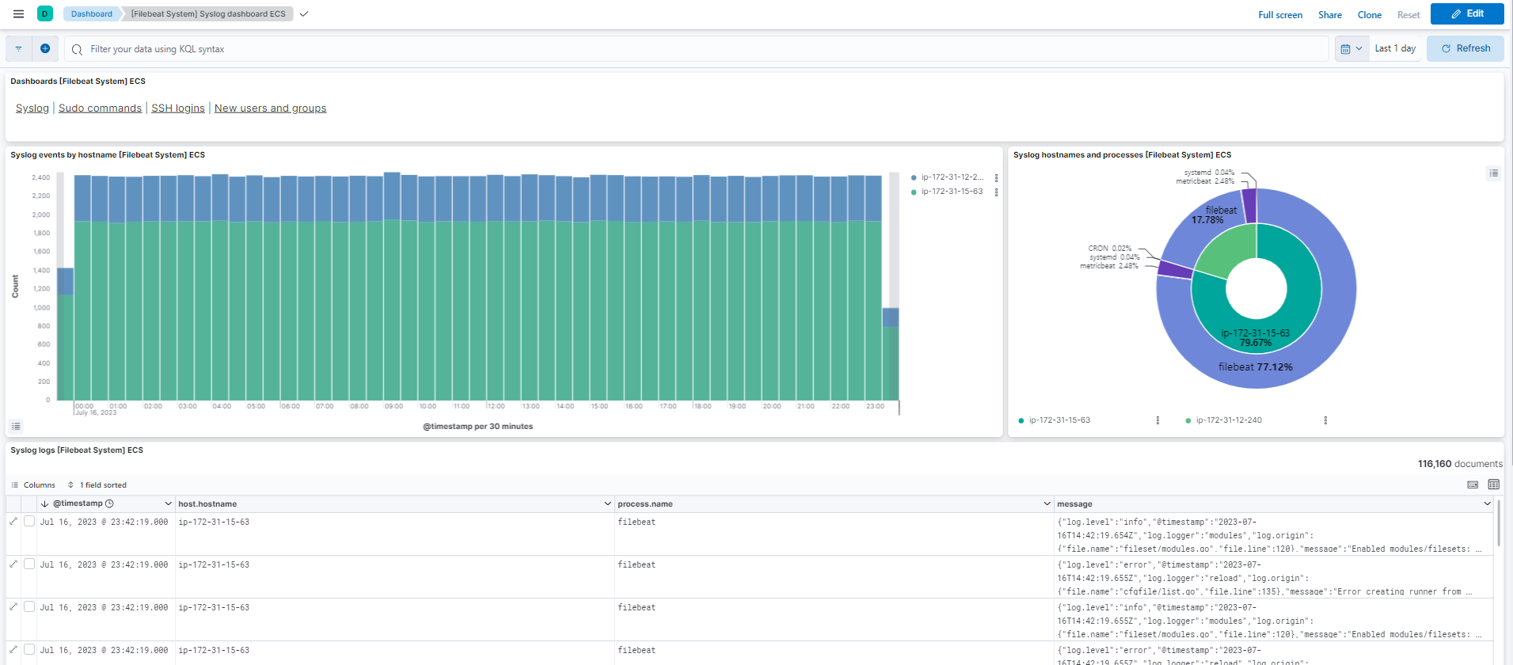
Task: Open the SSH logins link
Action: click(178, 108)
